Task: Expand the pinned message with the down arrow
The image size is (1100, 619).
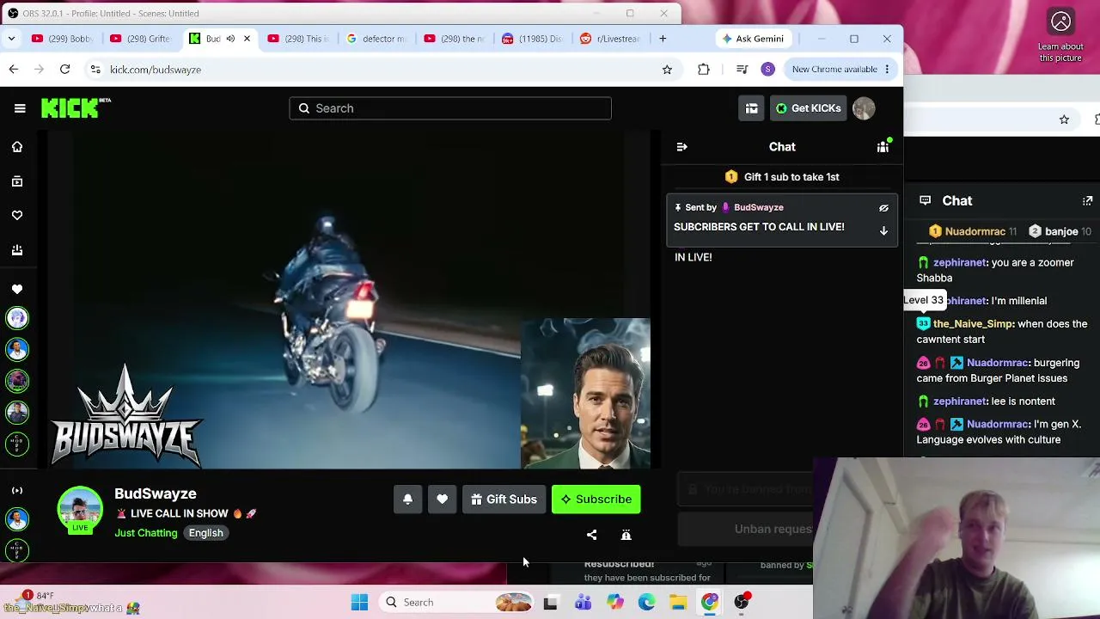Action: click(883, 230)
